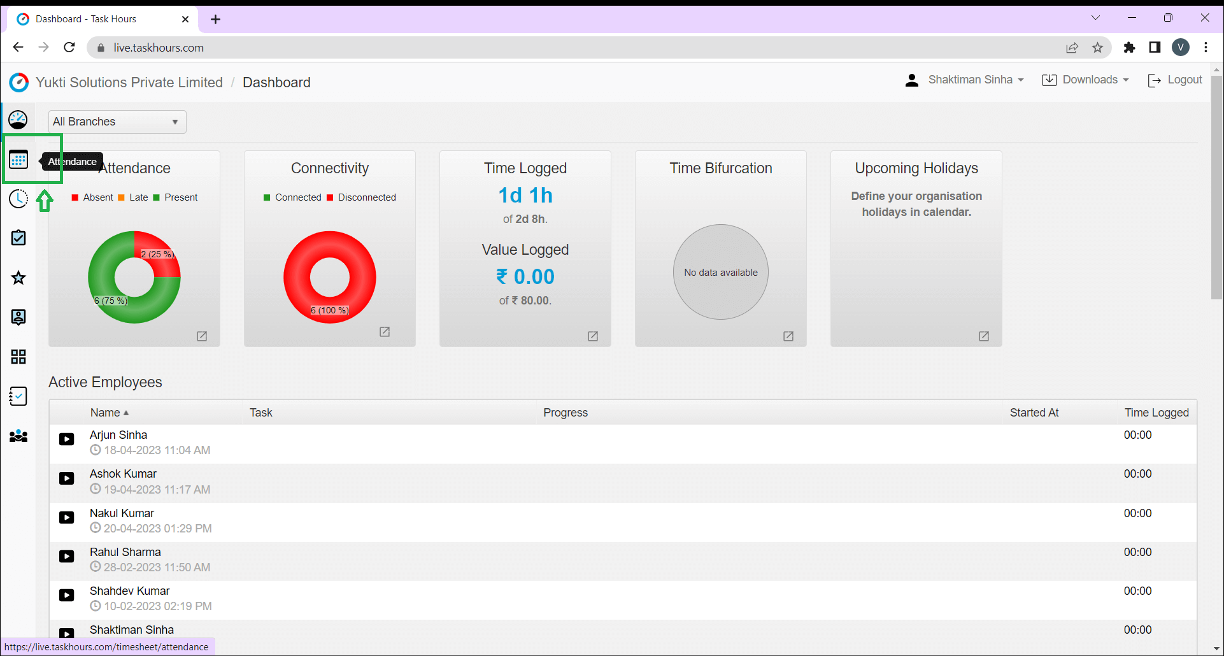The height and width of the screenshot is (656, 1224).
Task: Open the Chrome profile avatar V
Action: (x=1181, y=47)
